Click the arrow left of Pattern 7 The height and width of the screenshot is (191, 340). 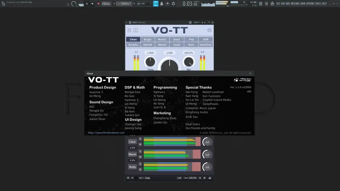(114, 4)
